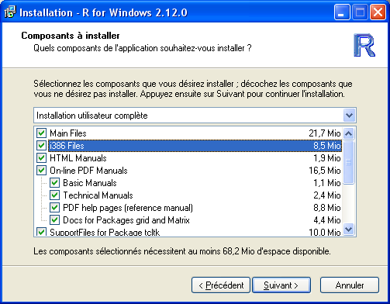The image size is (390, 304).
Task: Select the 'HTML Manuals' row label
Action: coord(78,158)
